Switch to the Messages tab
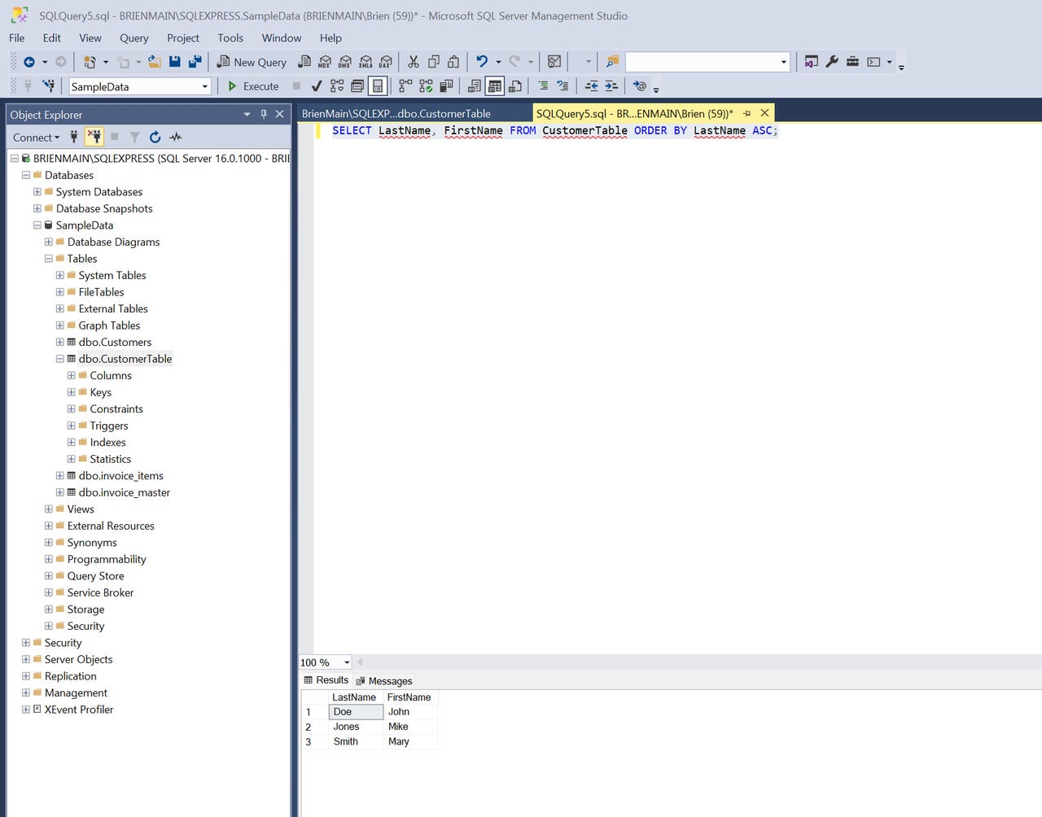 coord(389,681)
